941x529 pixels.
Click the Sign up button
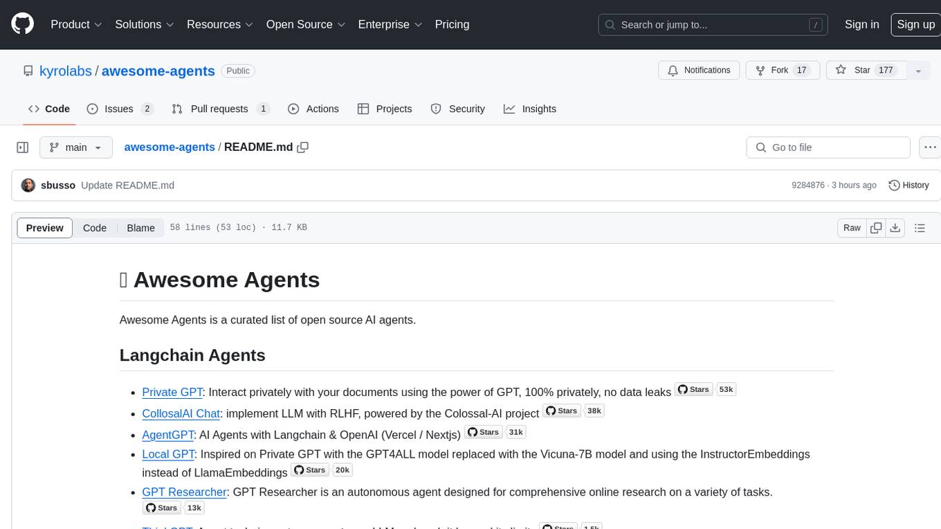(915, 24)
